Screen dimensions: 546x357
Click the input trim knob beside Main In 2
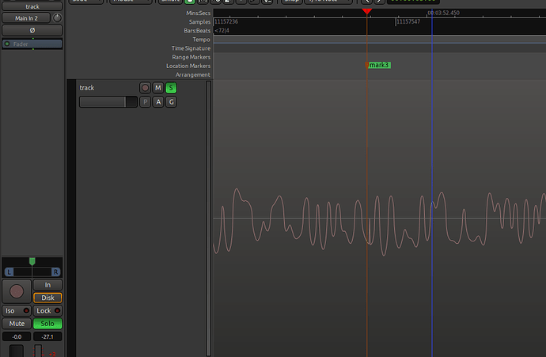point(56,18)
